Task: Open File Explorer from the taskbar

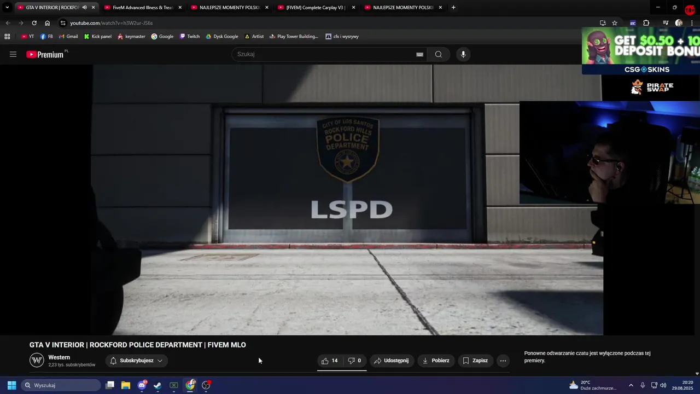Action: pyautogui.click(x=126, y=385)
